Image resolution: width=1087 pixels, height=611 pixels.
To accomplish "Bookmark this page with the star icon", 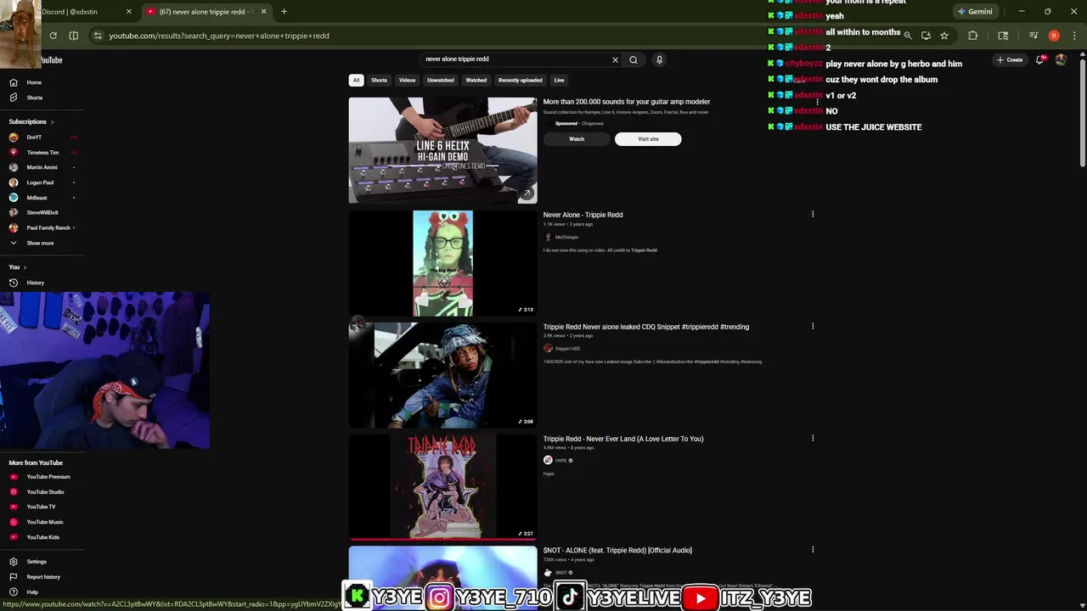I will point(944,36).
